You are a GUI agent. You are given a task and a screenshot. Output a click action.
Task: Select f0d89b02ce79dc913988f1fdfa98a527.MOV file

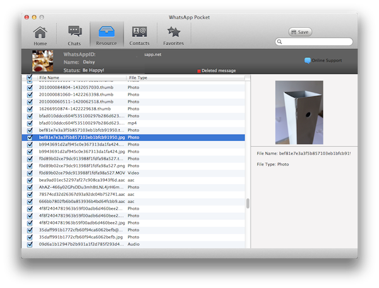82,173
